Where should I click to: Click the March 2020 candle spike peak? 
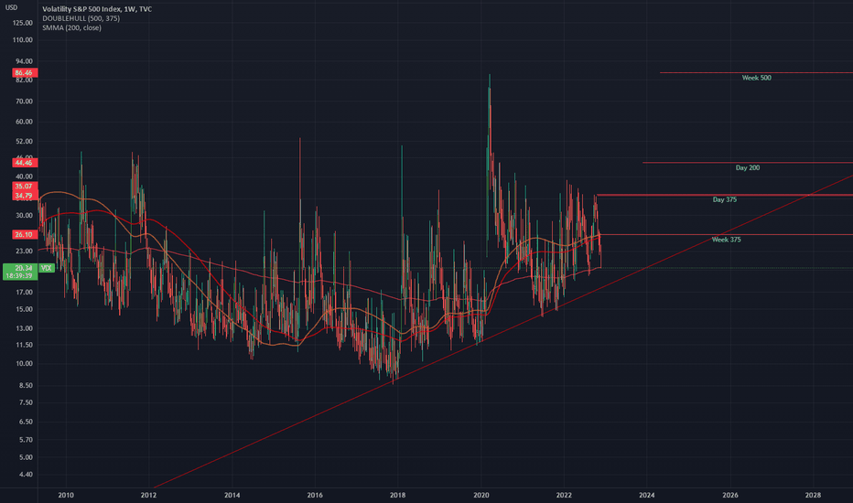489,75
